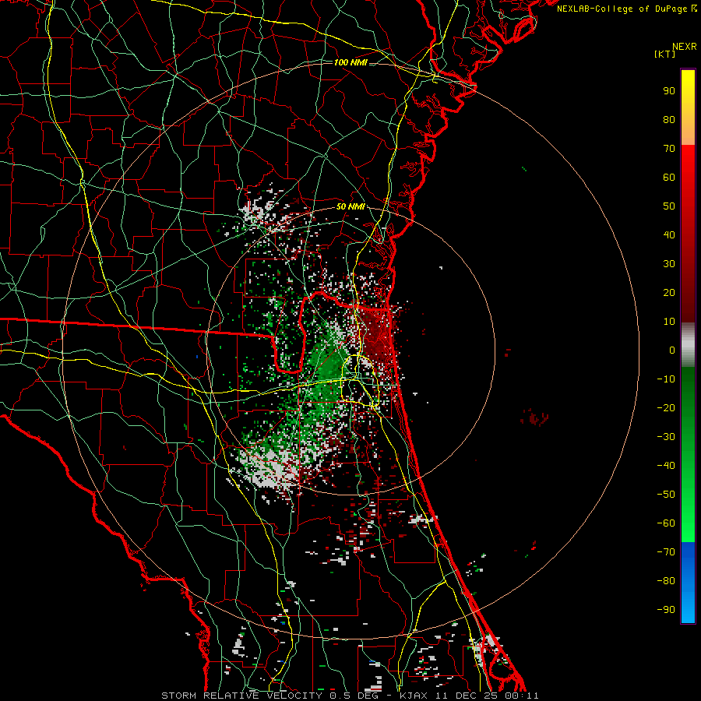This screenshot has width=701, height=701.
Task: Select the -70 knot scale label
Action: click(666, 552)
